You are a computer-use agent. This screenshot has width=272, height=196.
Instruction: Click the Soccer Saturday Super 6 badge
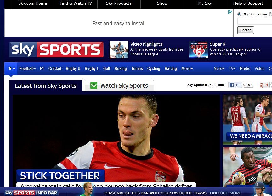[199, 50]
